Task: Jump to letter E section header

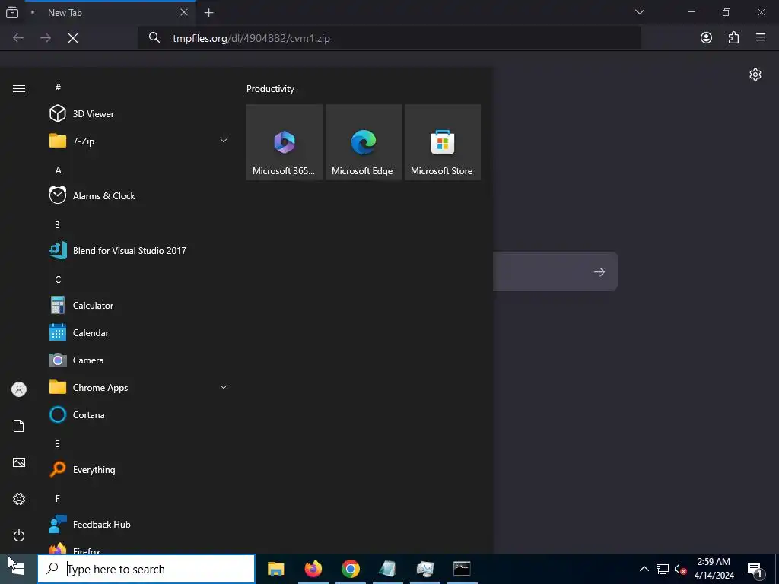Action: (x=58, y=444)
